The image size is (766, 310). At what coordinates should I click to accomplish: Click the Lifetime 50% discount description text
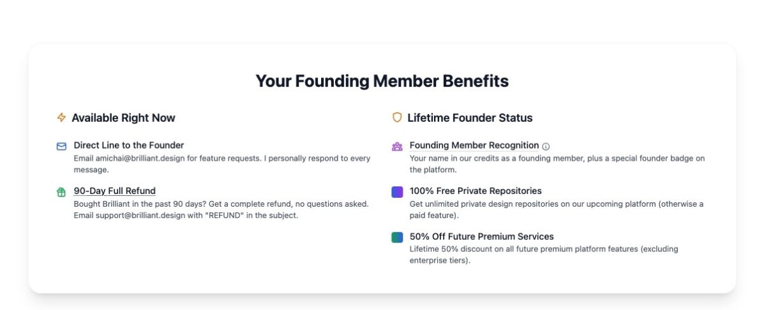(544, 255)
